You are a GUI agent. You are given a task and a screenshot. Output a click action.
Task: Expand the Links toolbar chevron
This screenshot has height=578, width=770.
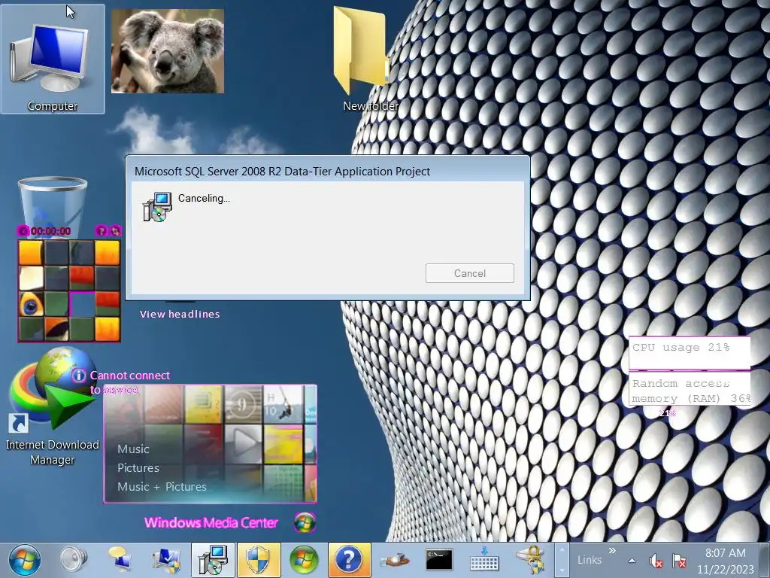(612, 550)
